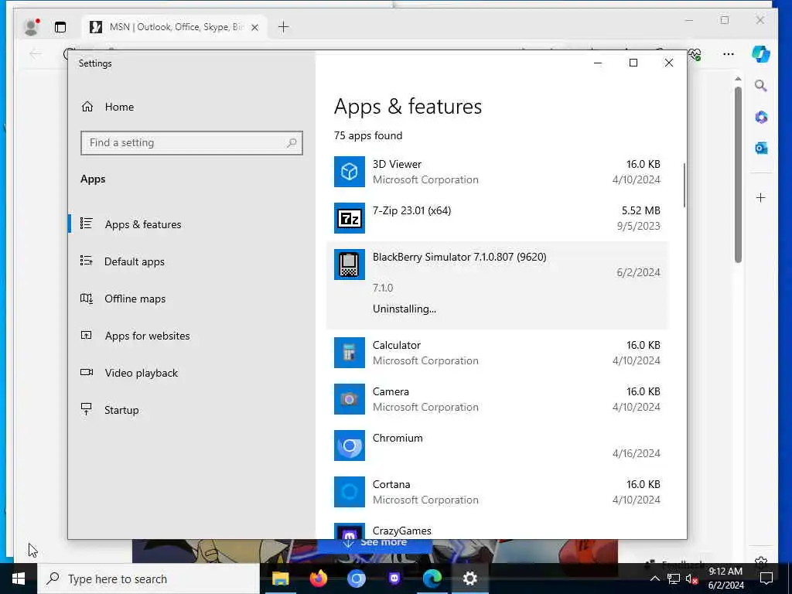Open Search in the Edge sidebar
This screenshot has height=594, width=792.
[x=761, y=86]
